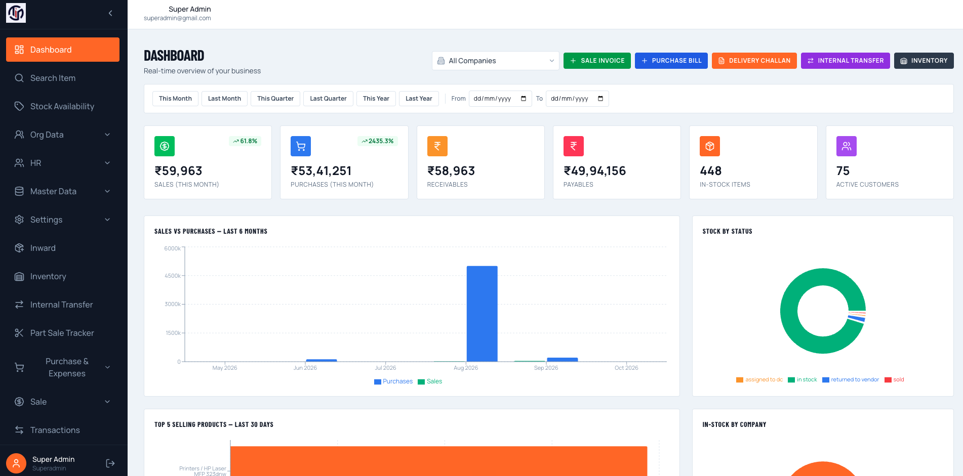Screen dimensions: 963x476
Task: Click the in-stock items box icon
Action: coord(710,146)
